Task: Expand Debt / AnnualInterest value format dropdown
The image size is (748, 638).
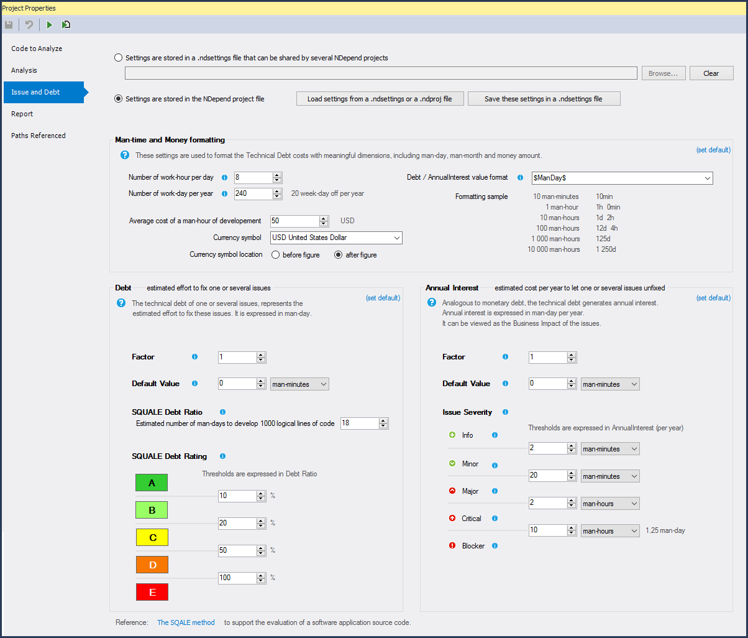Action: coord(621,178)
